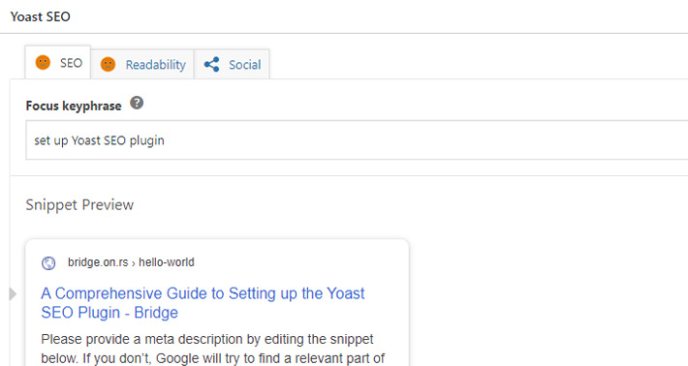Viewport: 688px width, 366px height.
Task: Open the Readability tab
Action: (x=142, y=65)
